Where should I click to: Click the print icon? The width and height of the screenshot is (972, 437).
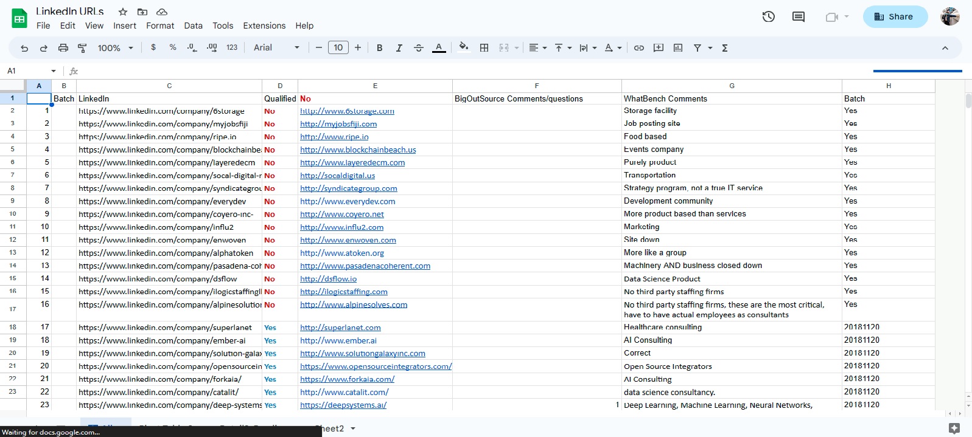pyautogui.click(x=63, y=48)
